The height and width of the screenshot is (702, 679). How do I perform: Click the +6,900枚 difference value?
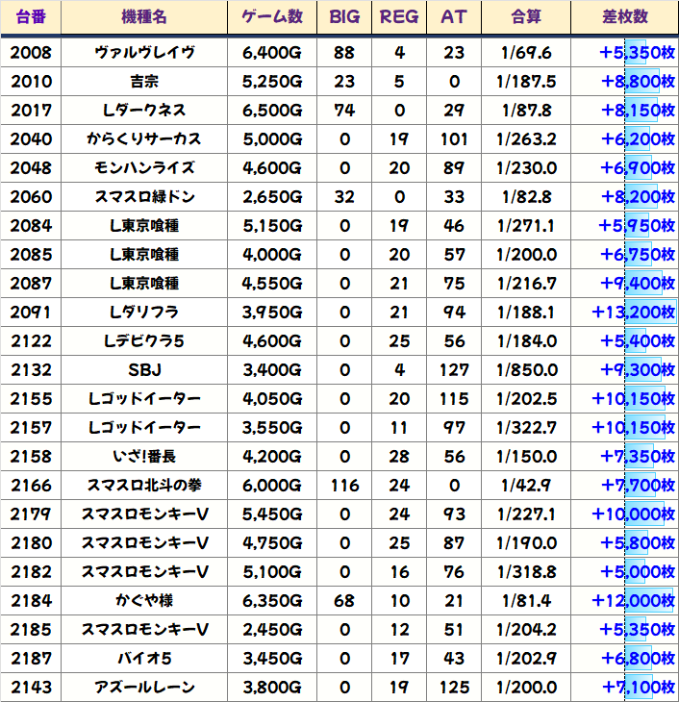tap(638, 168)
